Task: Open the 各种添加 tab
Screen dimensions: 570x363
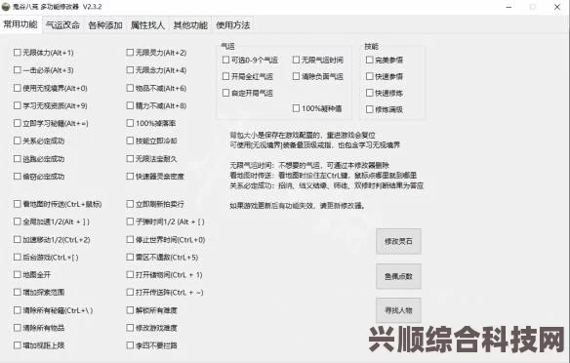Action: pos(105,25)
